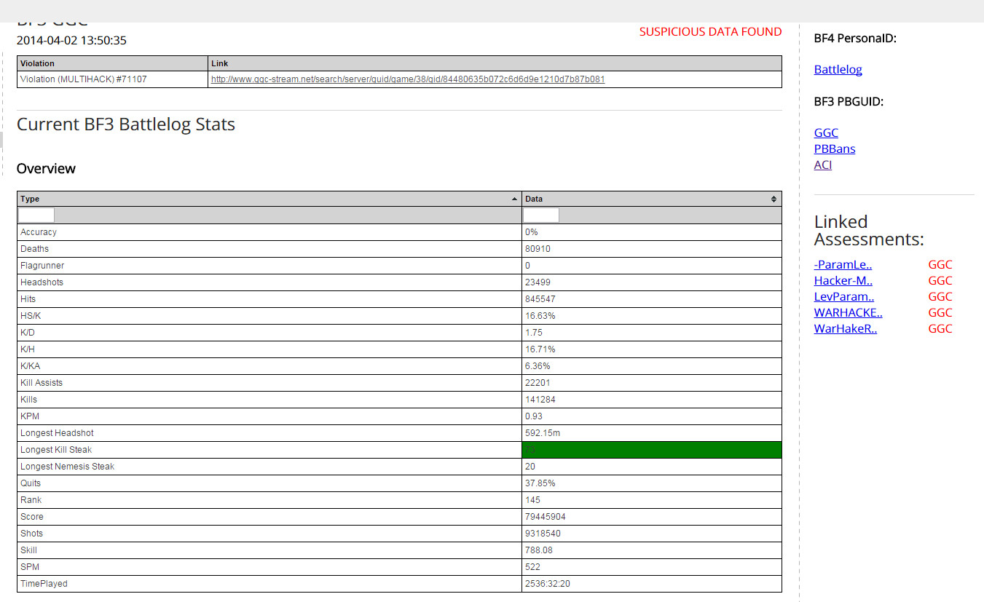The width and height of the screenshot is (984, 602).
Task: Select the timestamp 2014-04-02 13:50:35
Action: 71,41
